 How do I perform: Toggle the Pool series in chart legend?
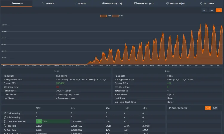tap(106, 16)
